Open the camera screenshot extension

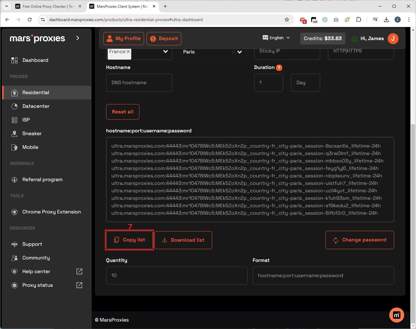[336, 20]
